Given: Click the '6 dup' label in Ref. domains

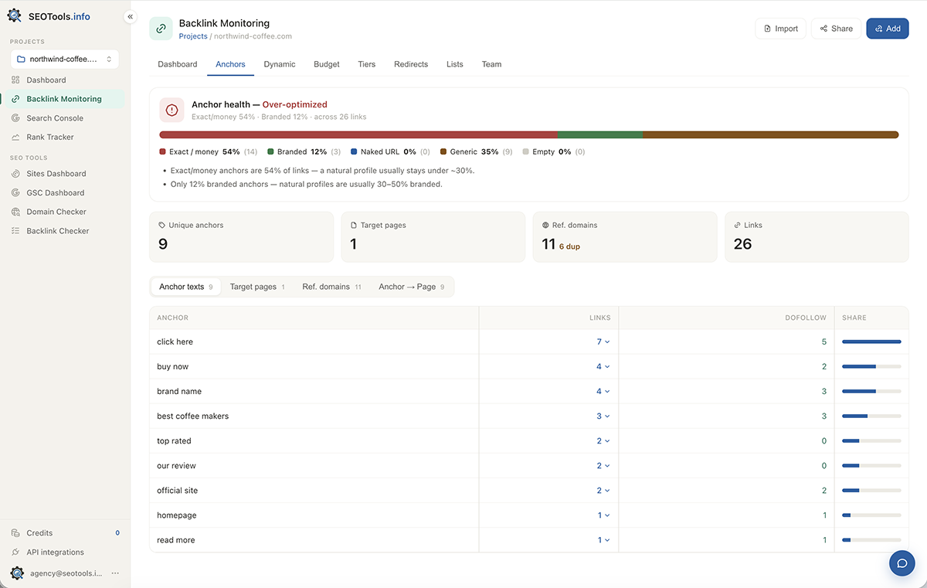Looking at the screenshot, I should pyautogui.click(x=569, y=246).
